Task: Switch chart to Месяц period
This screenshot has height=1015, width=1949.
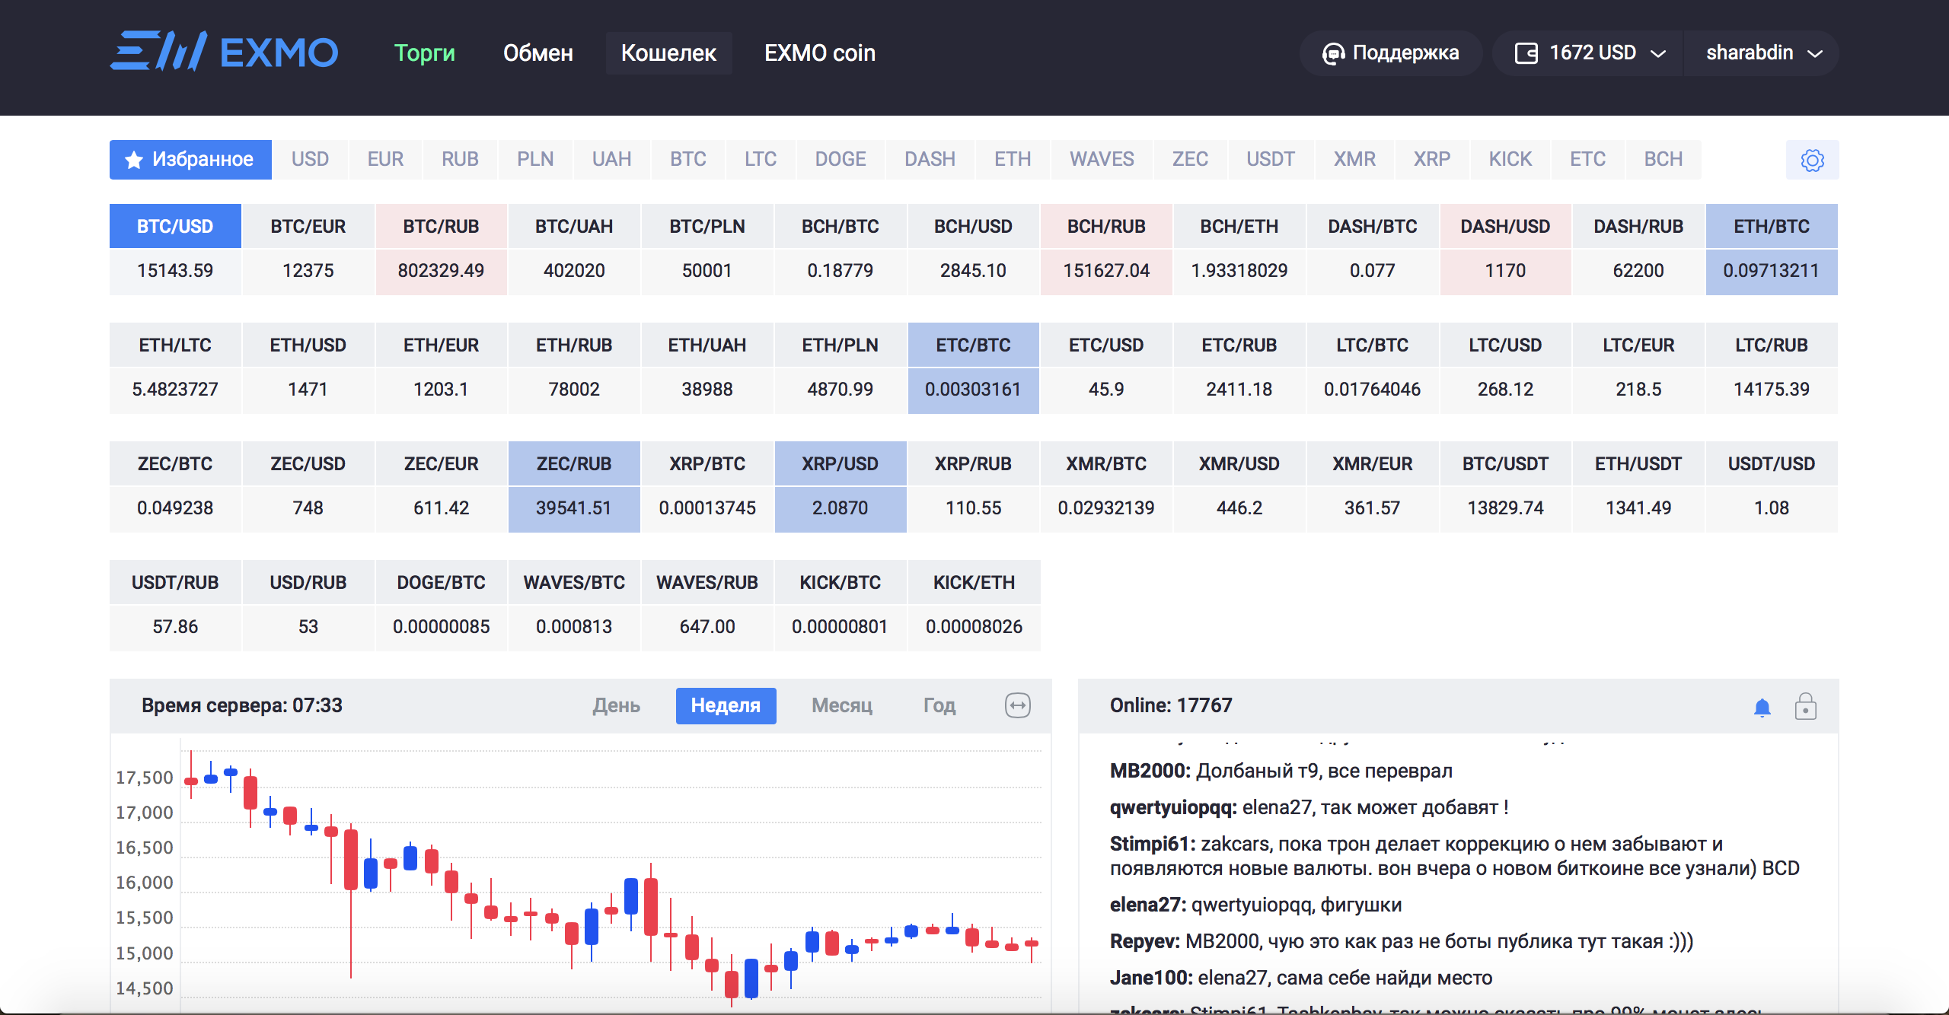Action: tap(841, 705)
